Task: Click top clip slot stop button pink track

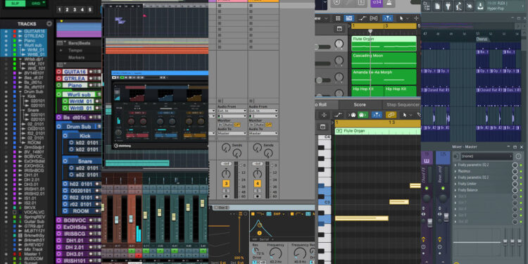Action: pyautogui.click(x=220, y=6)
